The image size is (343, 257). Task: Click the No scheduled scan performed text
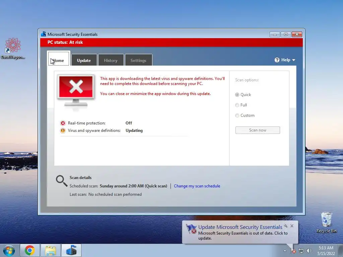coord(115,194)
